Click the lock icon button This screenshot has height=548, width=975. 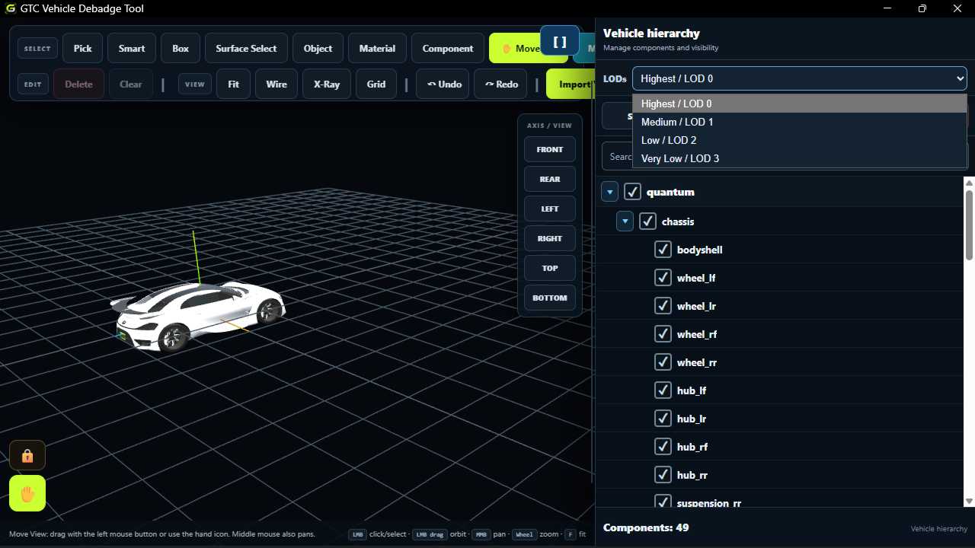point(27,455)
